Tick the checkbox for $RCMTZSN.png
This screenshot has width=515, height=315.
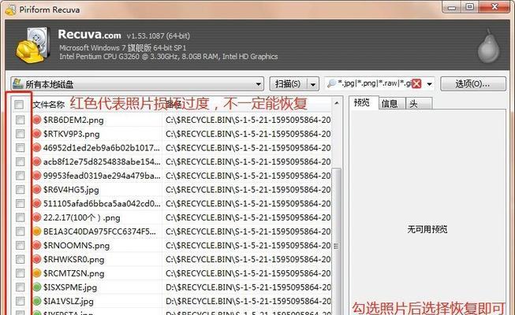(20, 273)
